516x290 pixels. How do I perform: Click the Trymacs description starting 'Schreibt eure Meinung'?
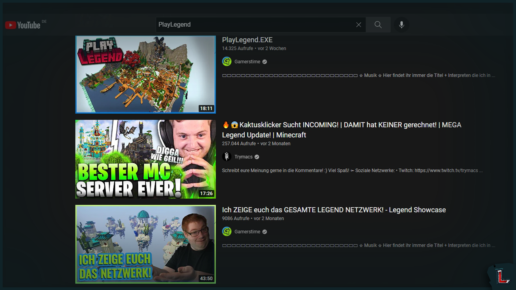[352, 171]
